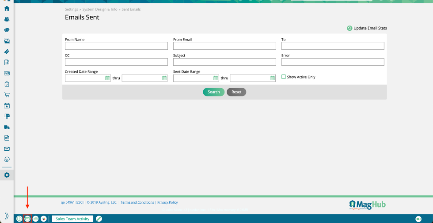Flip the toggle switch in bottom-right bar
The image size is (433, 223).
418,219
